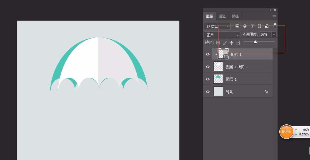Screen dimensions: 310x160
Task: Toggle visibility of 背景 layer
Action: pyautogui.click(x=208, y=91)
